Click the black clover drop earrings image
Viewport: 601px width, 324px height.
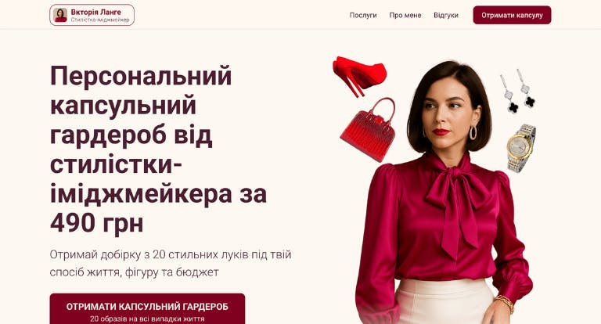pos(518,91)
